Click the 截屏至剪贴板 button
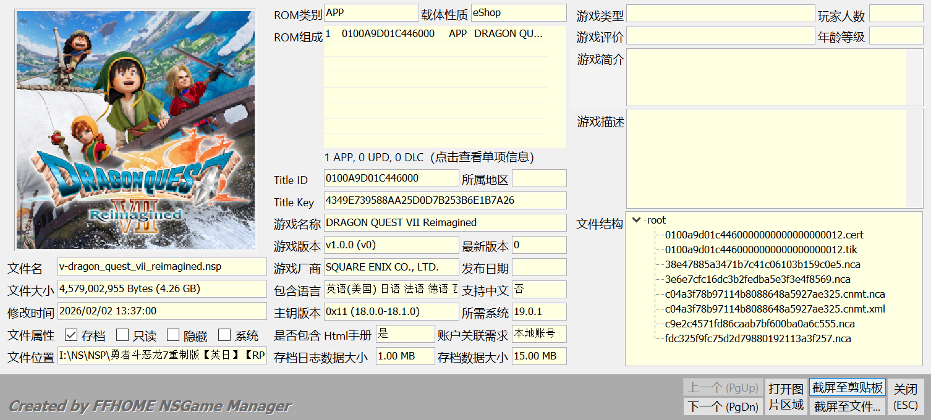931x420 pixels. tap(847, 388)
